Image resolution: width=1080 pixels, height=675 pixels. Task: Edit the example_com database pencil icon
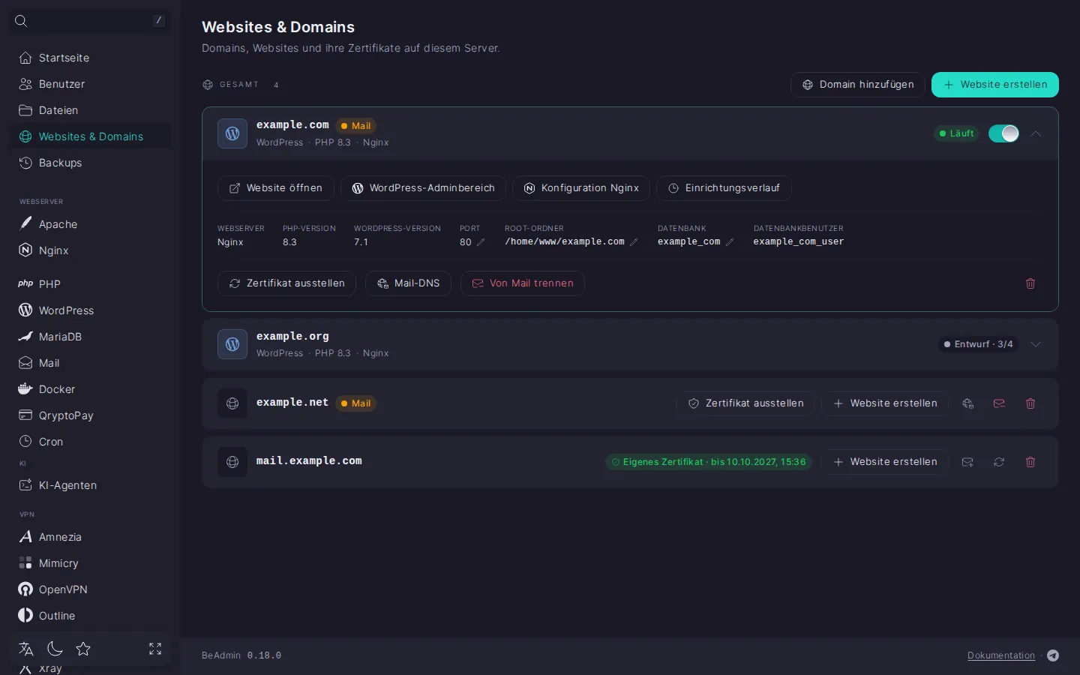[730, 242]
